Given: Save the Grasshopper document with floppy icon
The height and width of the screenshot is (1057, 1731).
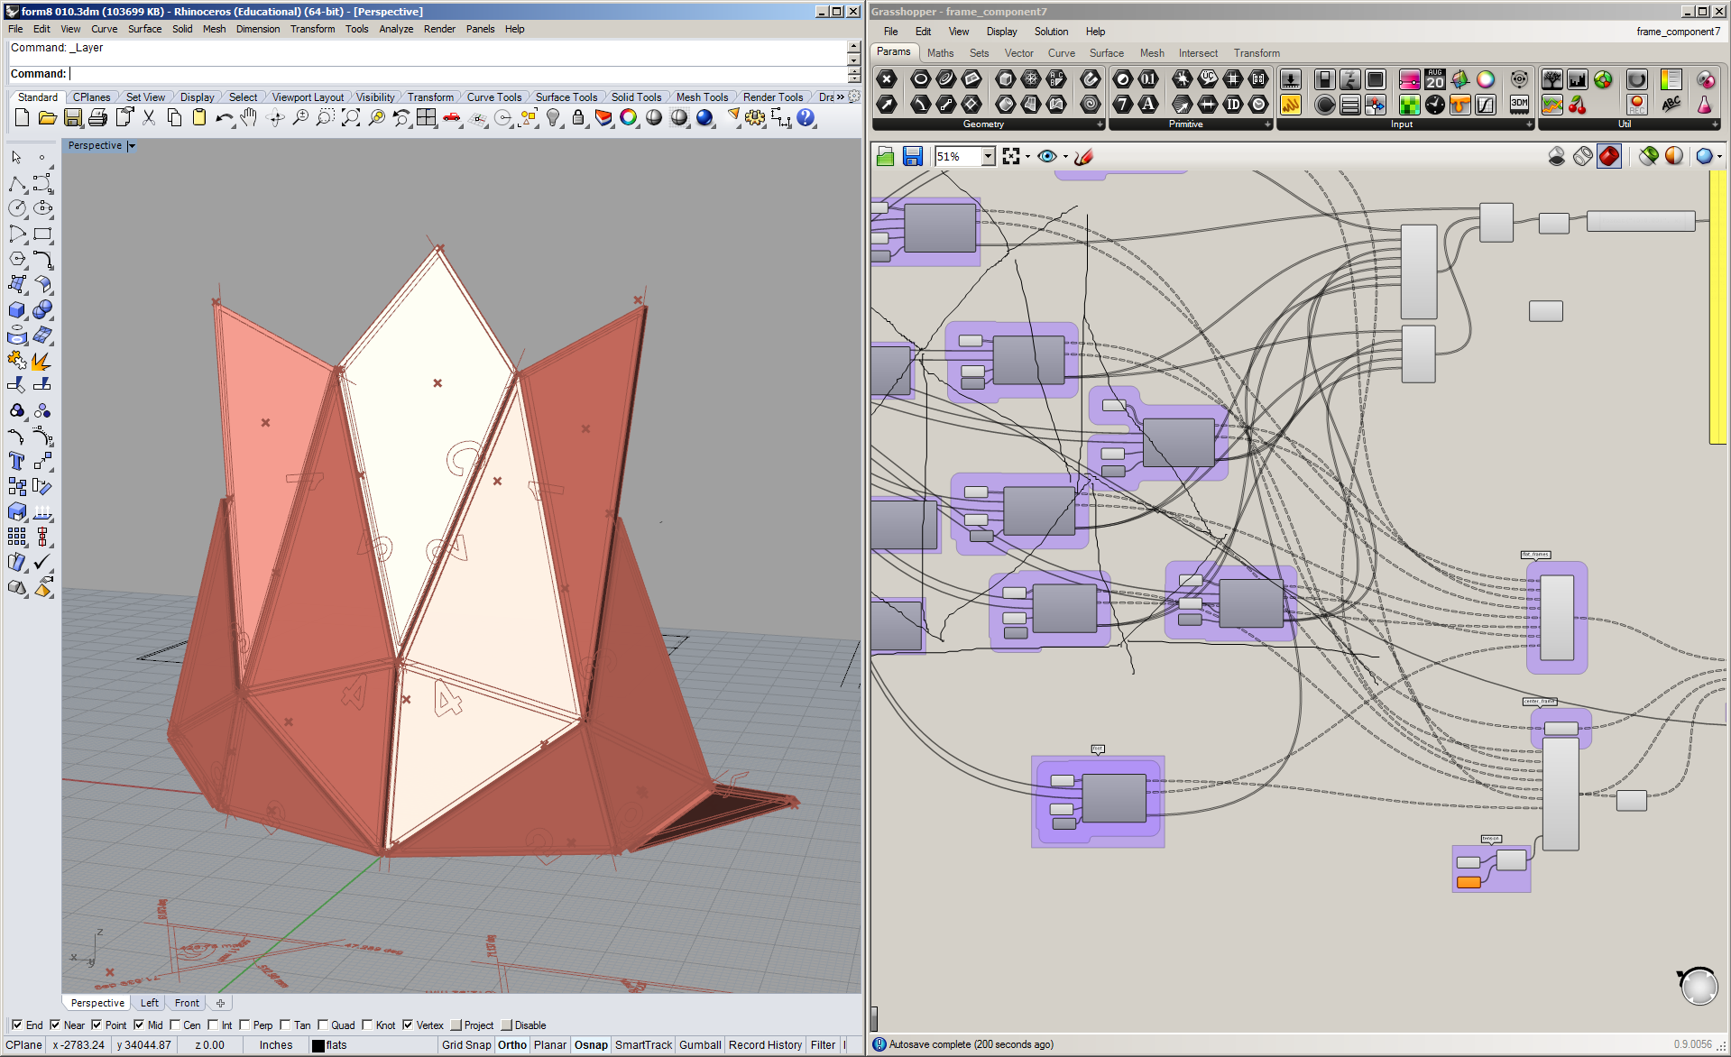Looking at the screenshot, I should pos(913,157).
